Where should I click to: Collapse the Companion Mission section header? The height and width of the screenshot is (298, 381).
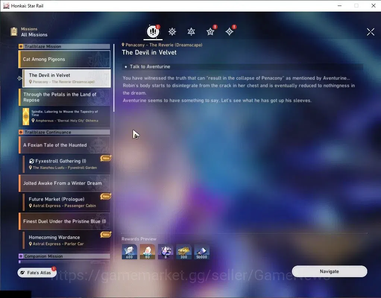point(64,256)
